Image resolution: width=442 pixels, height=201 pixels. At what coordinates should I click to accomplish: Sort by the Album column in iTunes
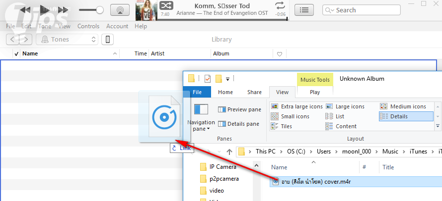point(242,53)
